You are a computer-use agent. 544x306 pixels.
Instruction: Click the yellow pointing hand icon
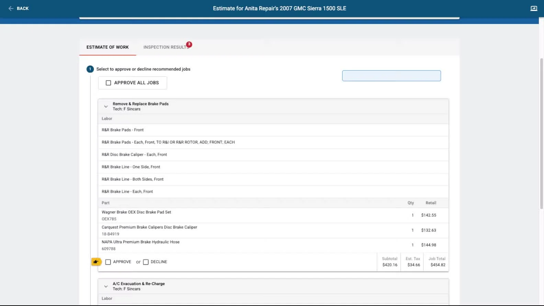96,262
